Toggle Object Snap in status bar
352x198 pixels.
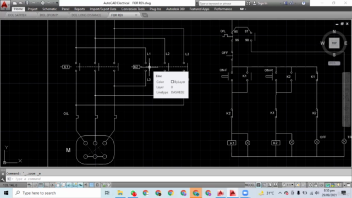coord(58,185)
